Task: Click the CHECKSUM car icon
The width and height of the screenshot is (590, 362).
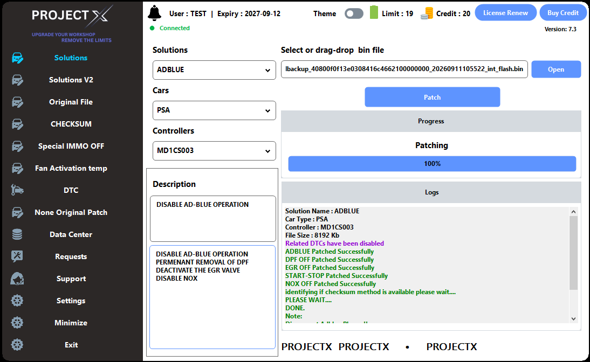Action: click(17, 124)
